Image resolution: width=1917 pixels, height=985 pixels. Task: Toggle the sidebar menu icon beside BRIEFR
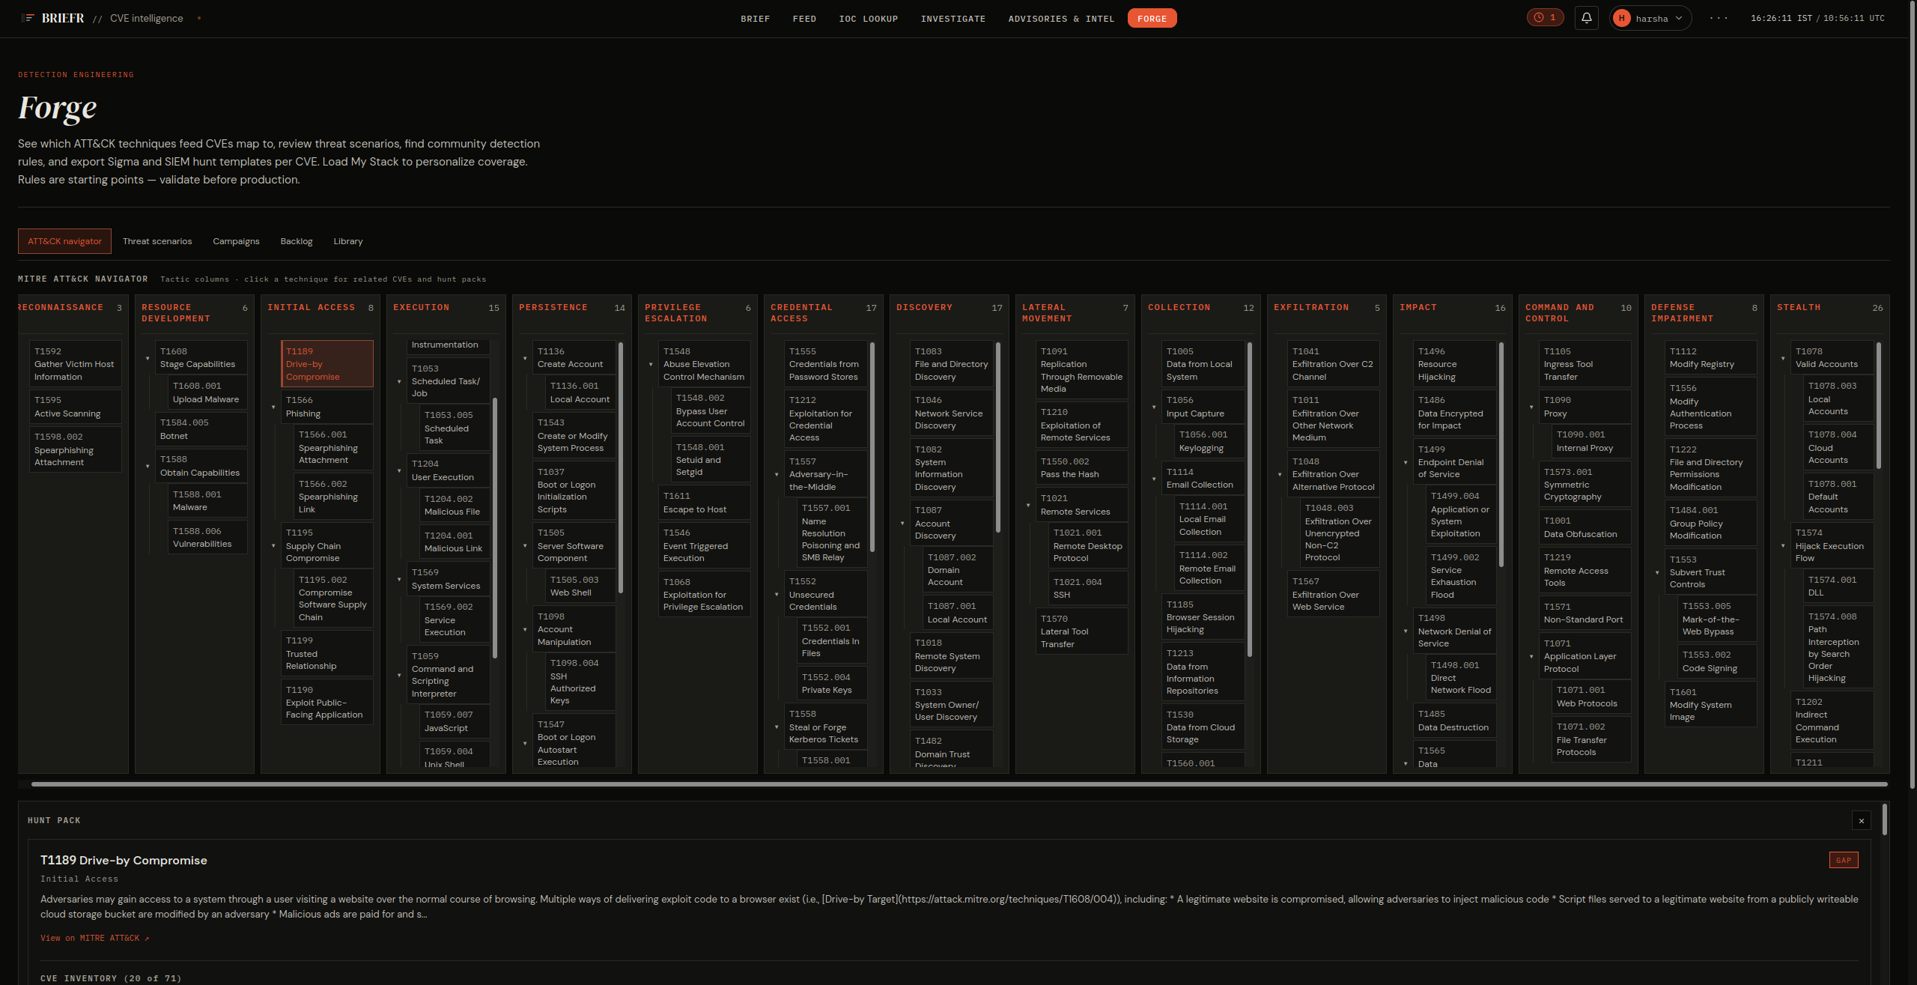pos(28,18)
